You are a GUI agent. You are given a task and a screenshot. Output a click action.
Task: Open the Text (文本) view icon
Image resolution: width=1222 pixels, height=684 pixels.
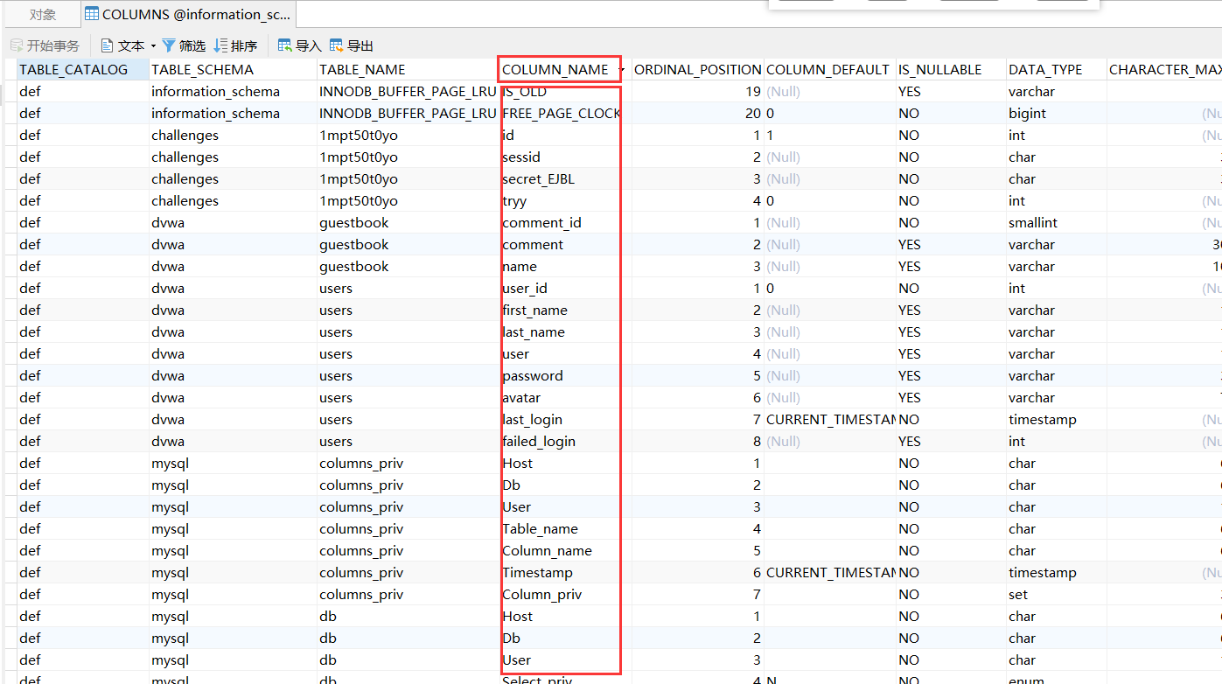108,45
